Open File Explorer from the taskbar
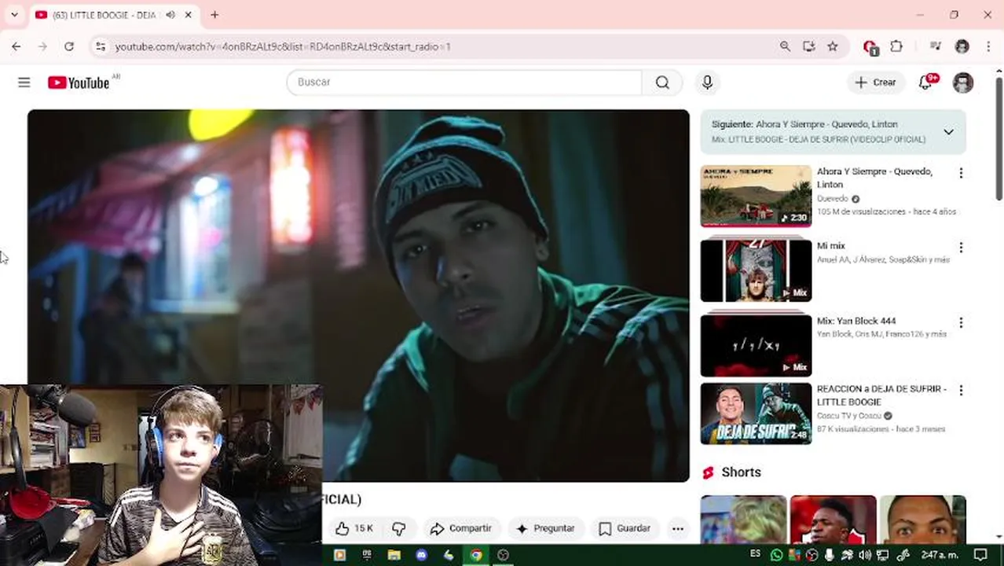The image size is (1004, 566). [394, 555]
